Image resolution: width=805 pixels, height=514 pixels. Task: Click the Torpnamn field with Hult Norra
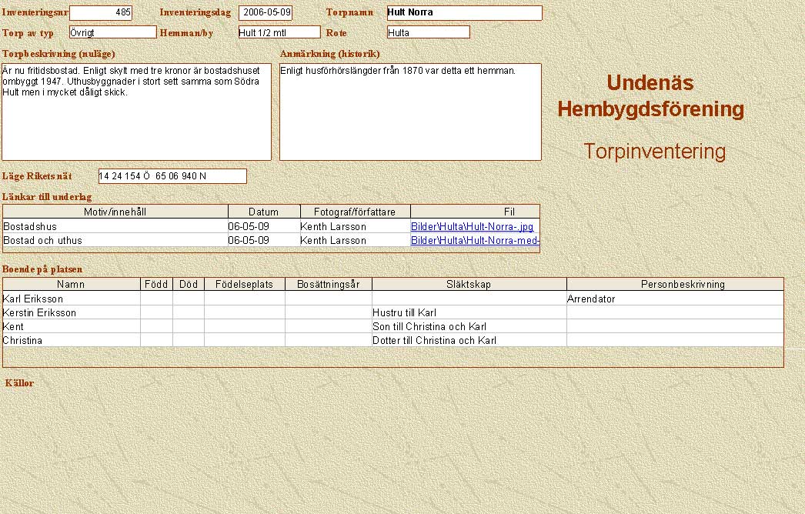[x=464, y=13]
